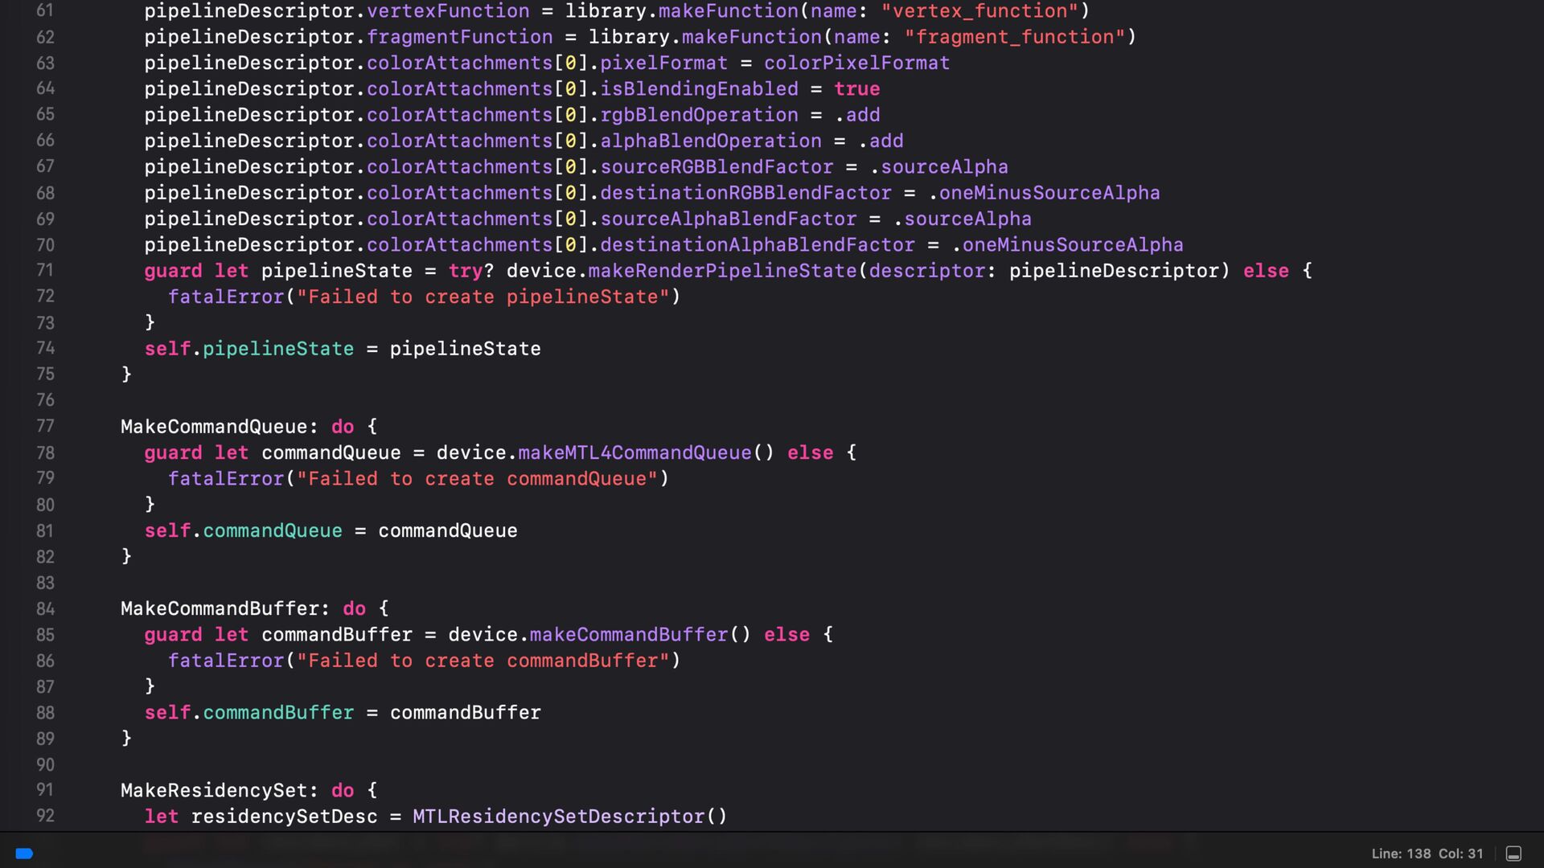Click the colorPixelFormat value
This screenshot has height=868, width=1544.
pyautogui.click(x=856, y=63)
